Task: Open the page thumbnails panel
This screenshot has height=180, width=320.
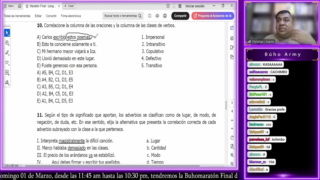Action: click(232, 57)
